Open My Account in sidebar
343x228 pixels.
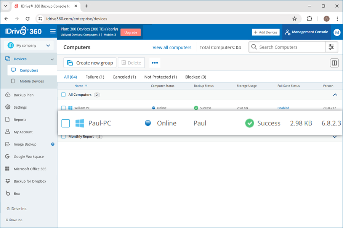23,132
